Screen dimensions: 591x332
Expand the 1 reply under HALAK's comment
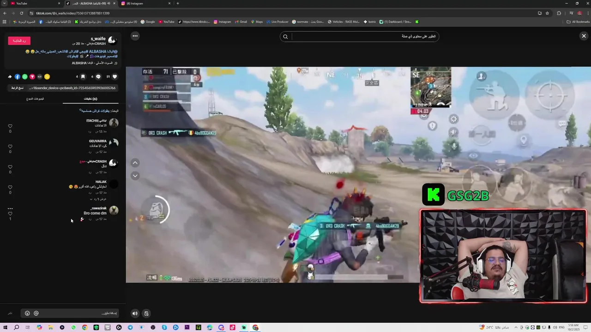click(98, 199)
